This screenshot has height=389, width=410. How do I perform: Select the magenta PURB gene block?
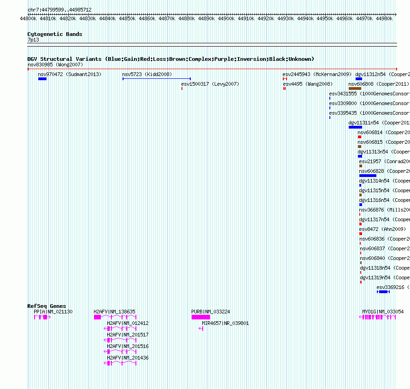pos(201,317)
